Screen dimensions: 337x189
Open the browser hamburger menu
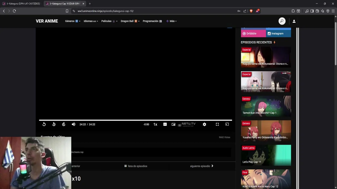point(333,11)
